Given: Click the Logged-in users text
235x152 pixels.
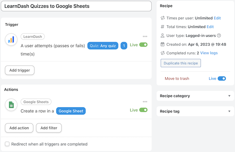Looking at the screenshot, I should coord(201,35).
